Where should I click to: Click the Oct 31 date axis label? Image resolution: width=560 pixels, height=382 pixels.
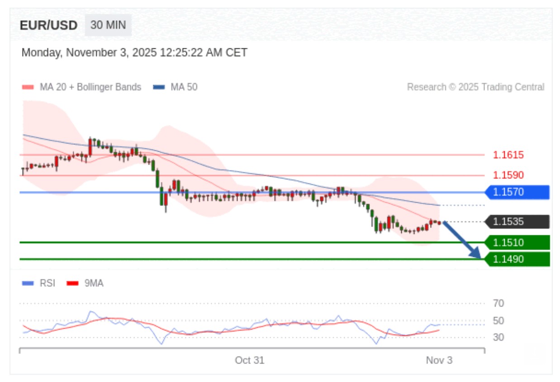[x=249, y=360]
